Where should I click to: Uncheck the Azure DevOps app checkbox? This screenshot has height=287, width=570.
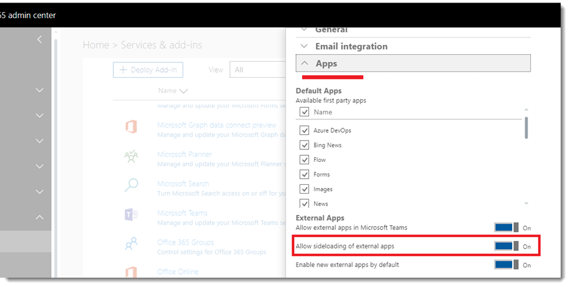pyautogui.click(x=305, y=130)
